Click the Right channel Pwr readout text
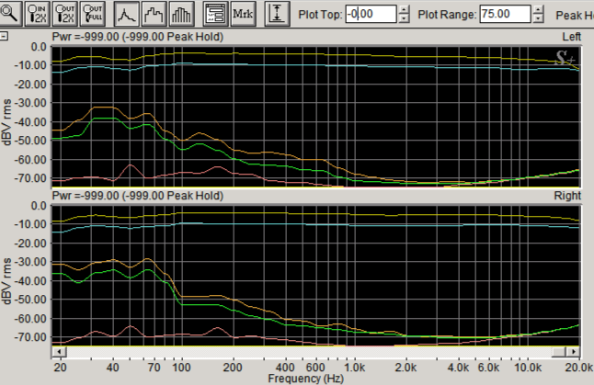 tap(138, 196)
